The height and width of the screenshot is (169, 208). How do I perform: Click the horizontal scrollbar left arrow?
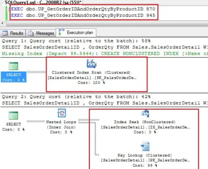point(2,23)
